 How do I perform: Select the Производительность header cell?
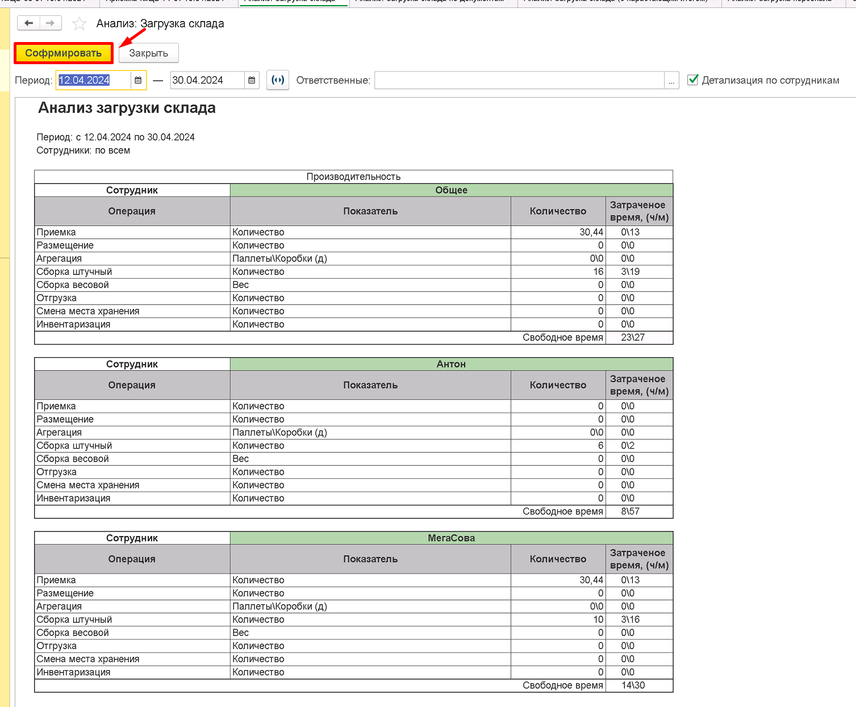[x=353, y=177]
